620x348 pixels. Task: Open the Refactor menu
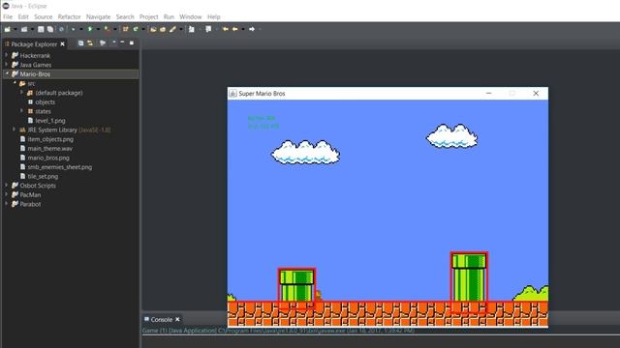(69, 17)
